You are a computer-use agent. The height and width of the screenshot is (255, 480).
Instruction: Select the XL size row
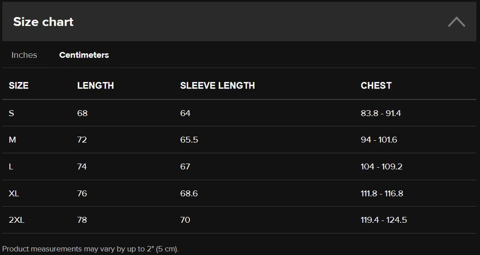point(239,193)
